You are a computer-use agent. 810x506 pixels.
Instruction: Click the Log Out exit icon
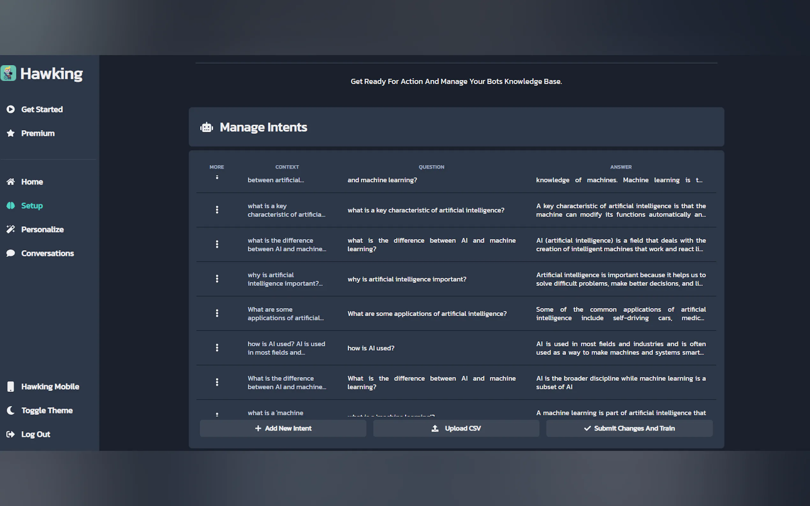tap(11, 434)
